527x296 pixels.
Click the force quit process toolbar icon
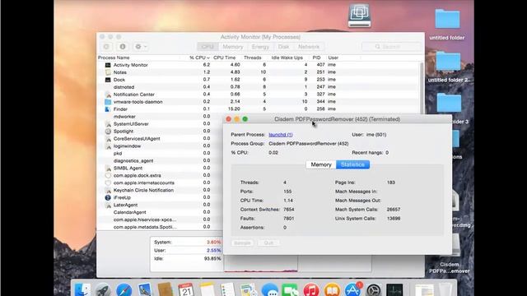(x=106, y=47)
